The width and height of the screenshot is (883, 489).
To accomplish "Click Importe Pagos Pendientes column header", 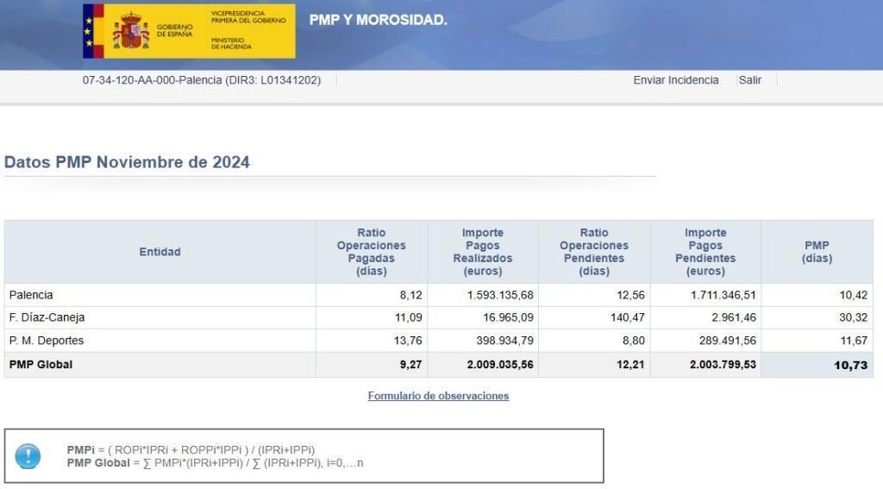I will pos(705,252).
